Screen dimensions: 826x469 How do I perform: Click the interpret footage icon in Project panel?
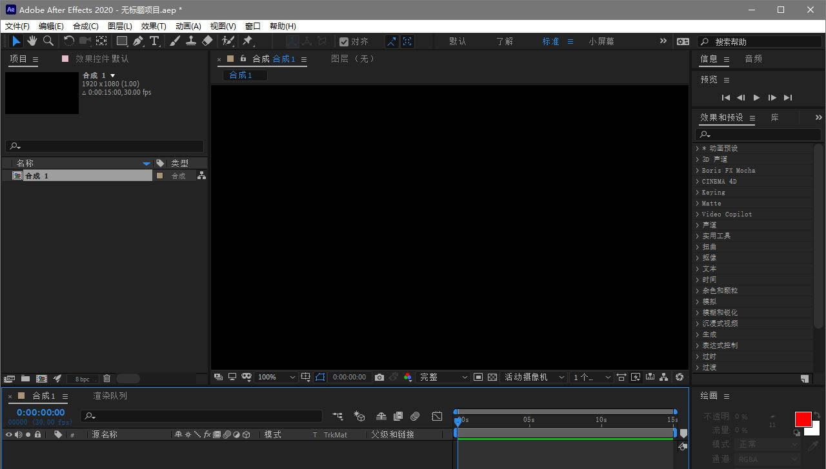tap(9, 379)
